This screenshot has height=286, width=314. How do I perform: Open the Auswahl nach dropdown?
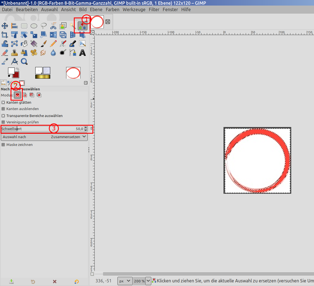[x=44, y=137]
